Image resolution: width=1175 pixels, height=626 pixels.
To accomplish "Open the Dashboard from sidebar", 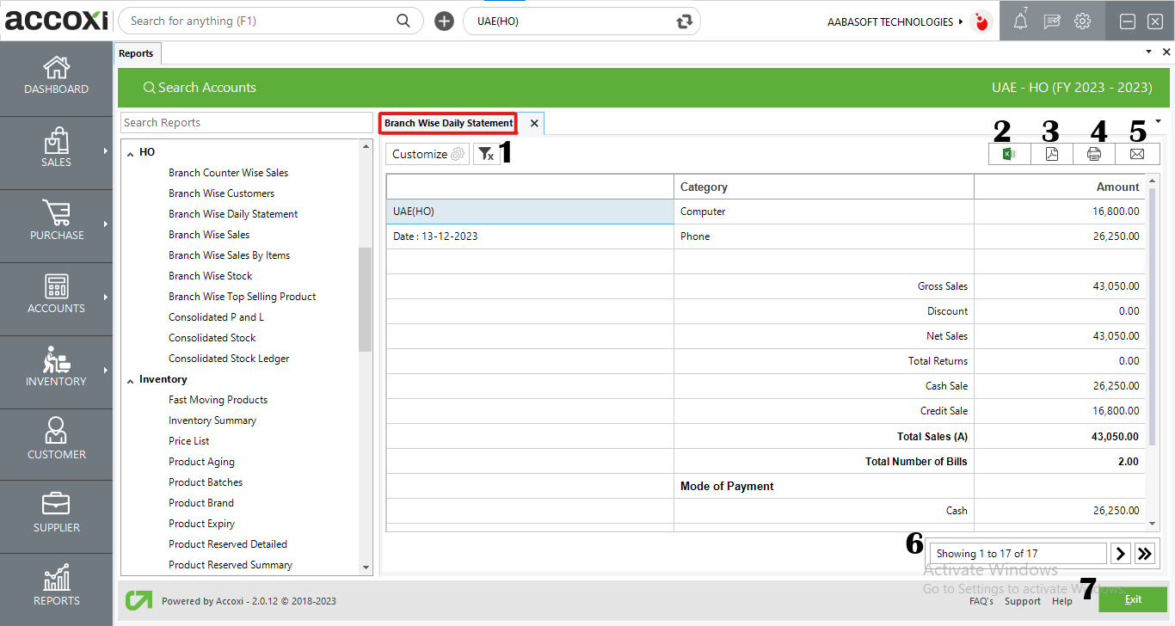I will (56, 76).
